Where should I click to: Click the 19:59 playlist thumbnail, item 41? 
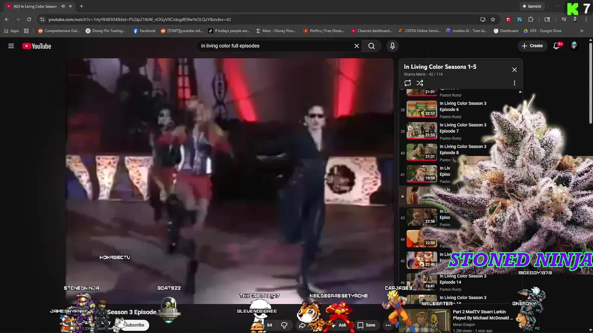point(422,174)
